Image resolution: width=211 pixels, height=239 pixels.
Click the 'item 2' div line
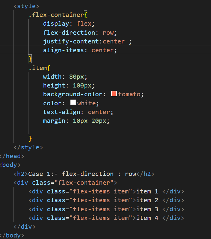pyautogui.click(x=106, y=200)
